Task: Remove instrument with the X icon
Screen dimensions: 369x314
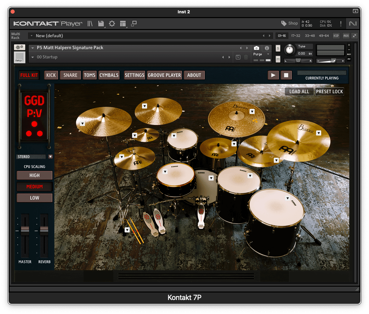Action: point(349,45)
